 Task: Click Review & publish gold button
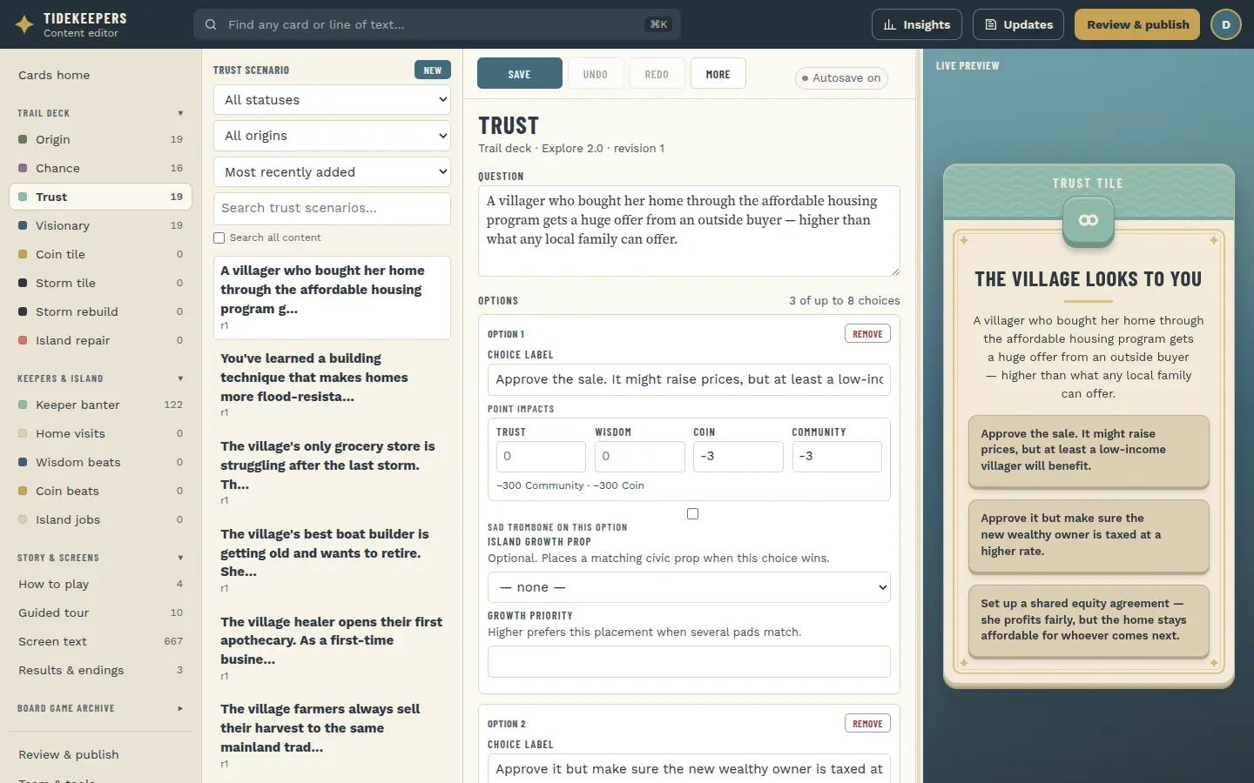1137,24
